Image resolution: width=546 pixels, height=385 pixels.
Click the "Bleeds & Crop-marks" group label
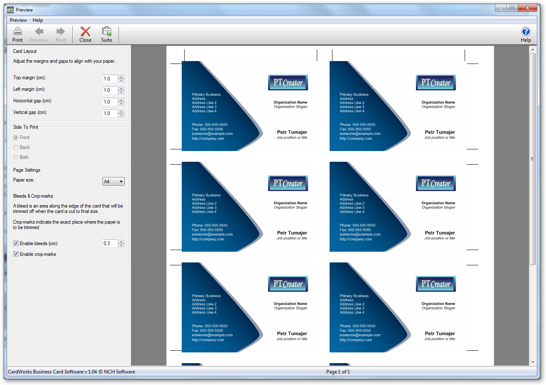tap(33, 196)
